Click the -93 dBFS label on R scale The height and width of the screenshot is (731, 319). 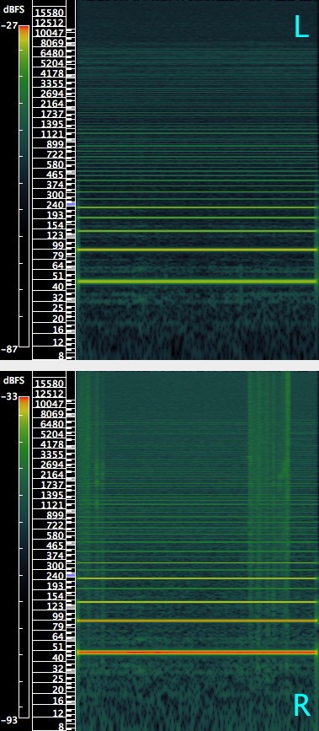9,720
